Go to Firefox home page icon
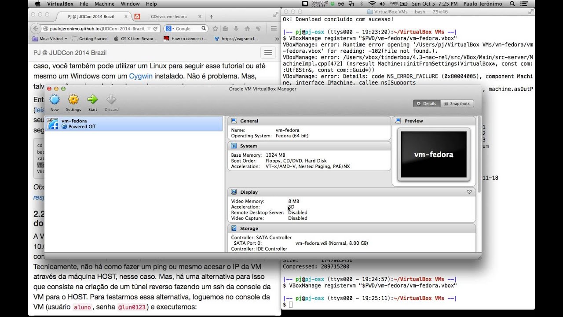Screen dimensions: 563x317 [247, 29]
